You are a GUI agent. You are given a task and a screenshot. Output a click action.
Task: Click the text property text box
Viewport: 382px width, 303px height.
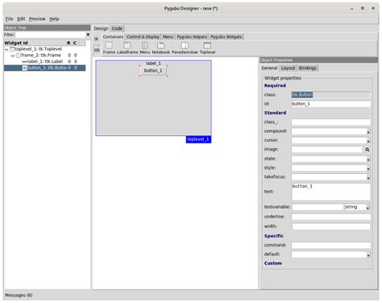[331, 192]
